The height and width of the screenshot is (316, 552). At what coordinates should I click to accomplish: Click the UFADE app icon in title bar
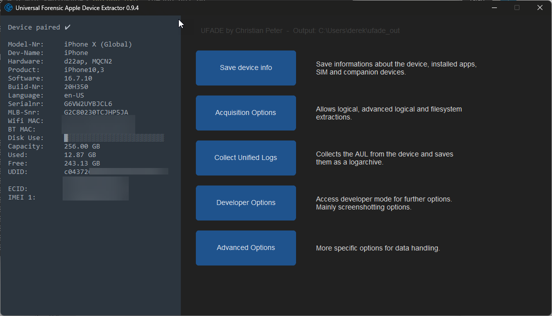9,8
